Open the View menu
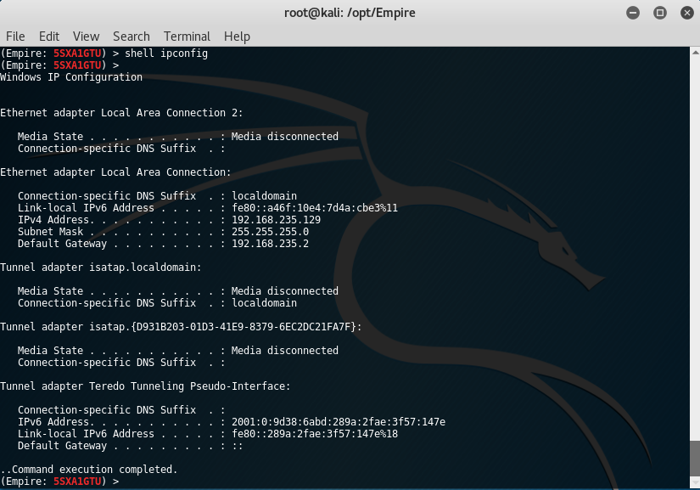This screenshot has width=700, height=490. (x=86, y=37)
